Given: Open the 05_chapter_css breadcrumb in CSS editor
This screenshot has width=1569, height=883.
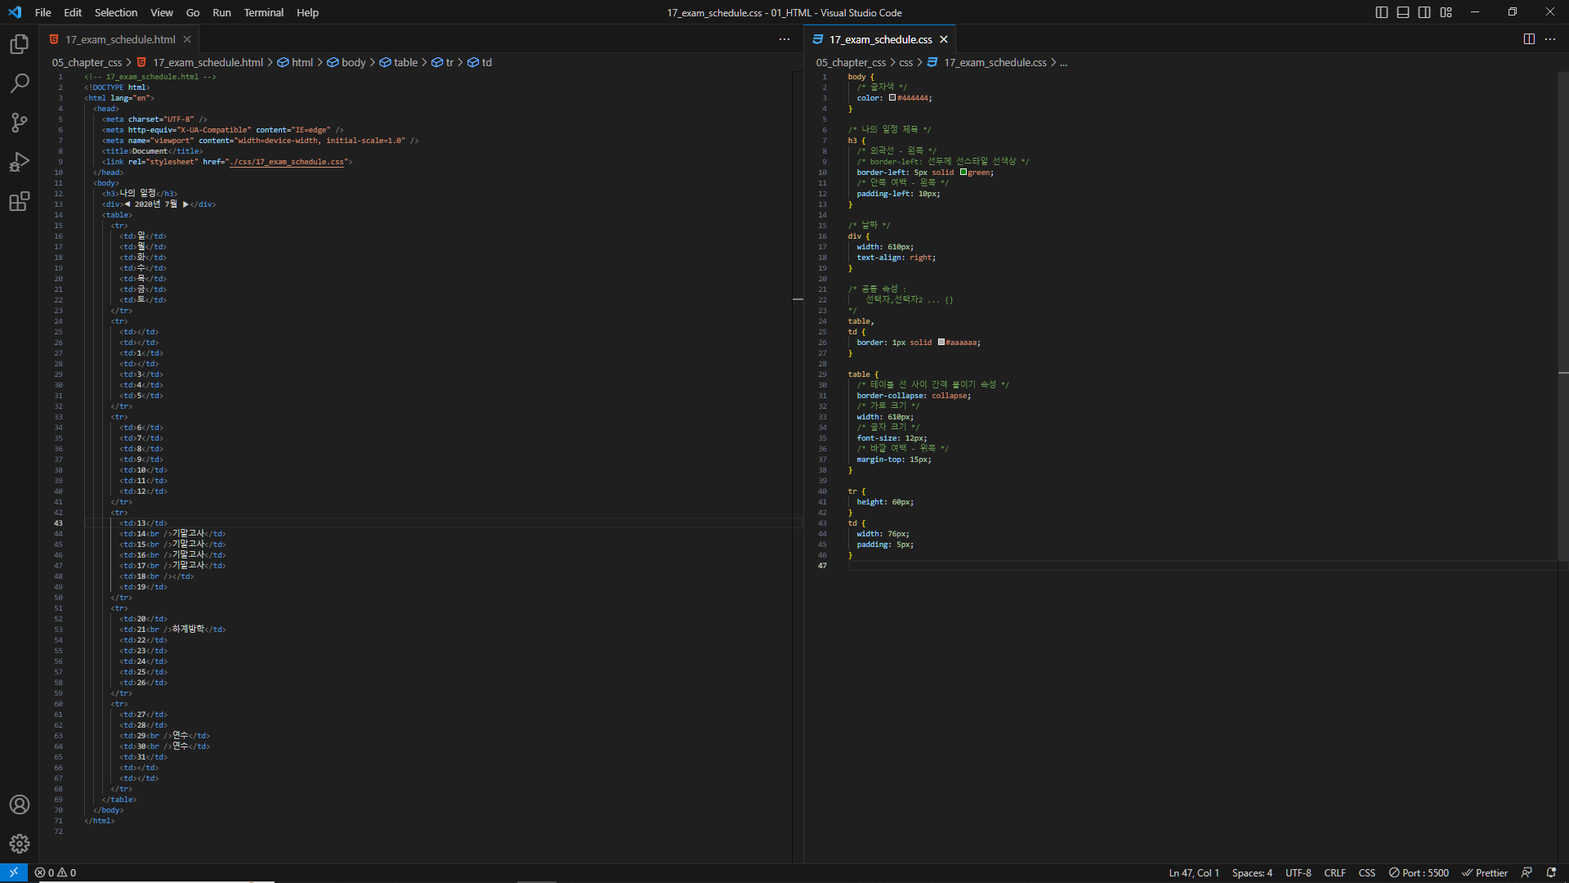Looking at the screenshot, I should [851, 62].
